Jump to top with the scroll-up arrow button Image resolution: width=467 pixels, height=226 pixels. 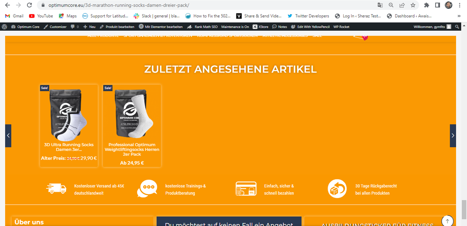click(447, 221)
